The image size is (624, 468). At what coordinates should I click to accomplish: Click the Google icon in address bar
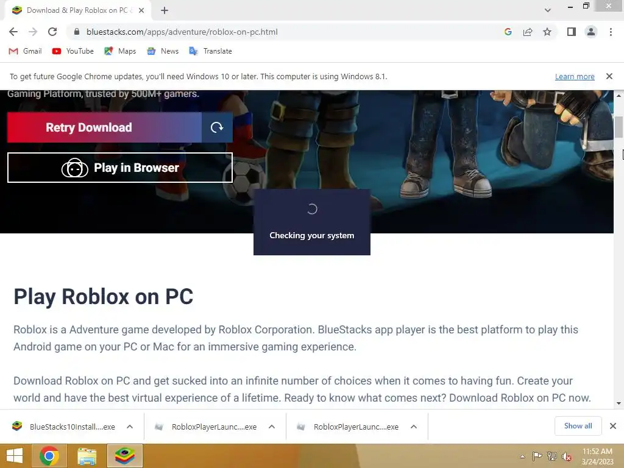pos(508,32)
